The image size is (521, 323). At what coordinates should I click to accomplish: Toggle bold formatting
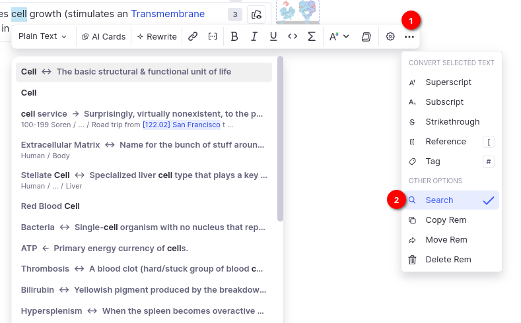point(234,37)
